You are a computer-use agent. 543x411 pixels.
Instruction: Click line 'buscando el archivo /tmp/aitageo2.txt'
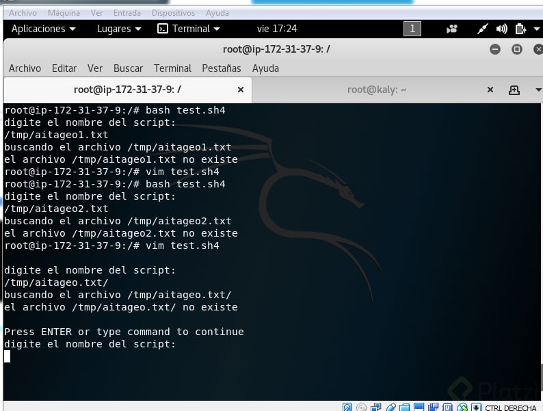point(118,221)
